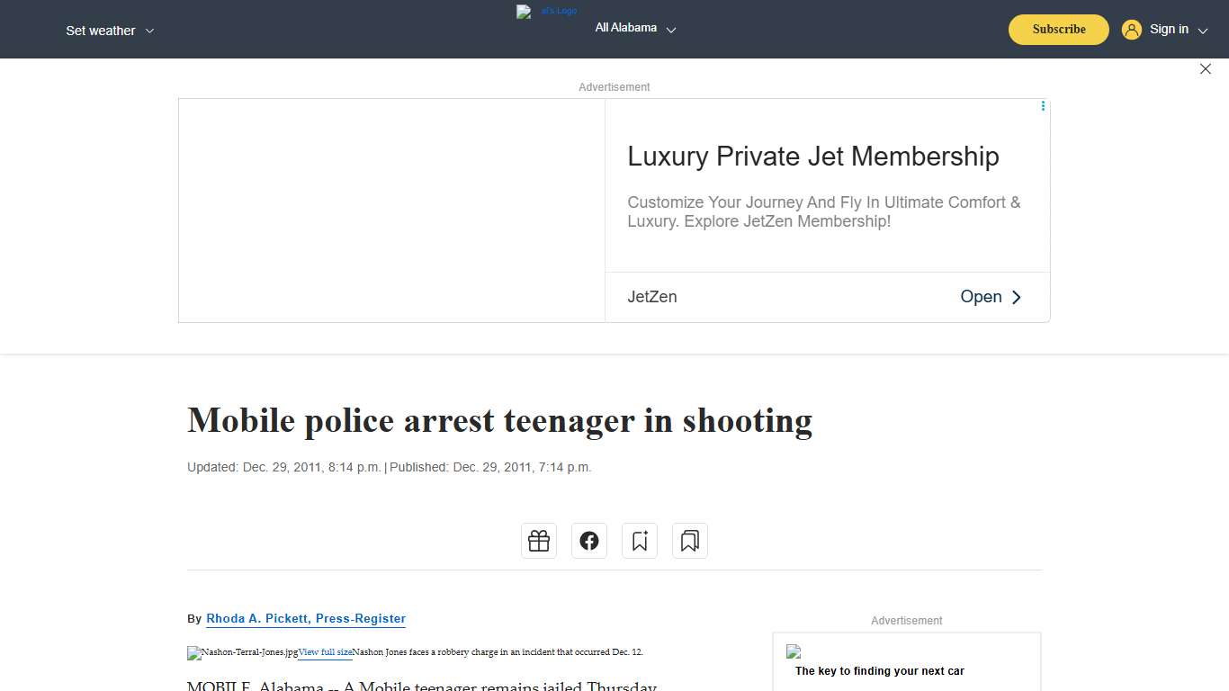The image size is (1229, 691).
Task: Open author Rhoda A. Pickett's profile link
Action: [306, 618]
